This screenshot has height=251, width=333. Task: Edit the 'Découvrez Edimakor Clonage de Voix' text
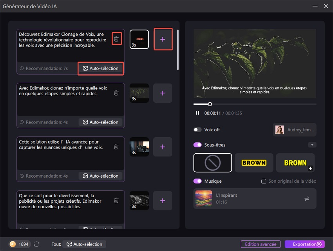62,40
